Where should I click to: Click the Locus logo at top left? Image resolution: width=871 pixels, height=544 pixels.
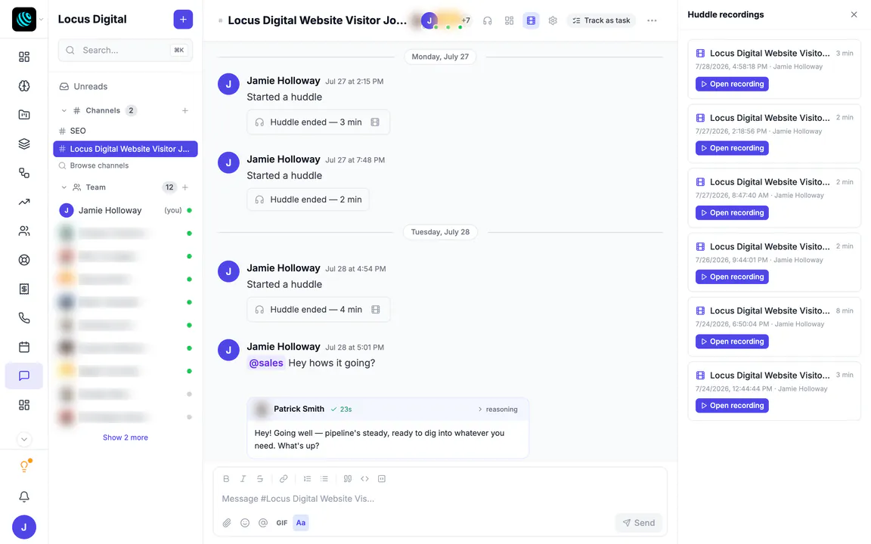point(24,20)
